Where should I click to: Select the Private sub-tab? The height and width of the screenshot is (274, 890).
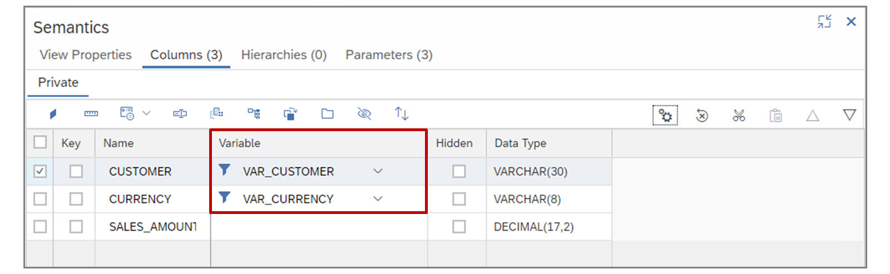click(58, 83)
